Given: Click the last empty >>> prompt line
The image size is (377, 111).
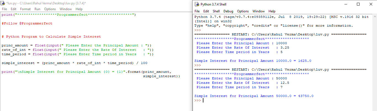Looking at the screenshot, I should (199, 101).
